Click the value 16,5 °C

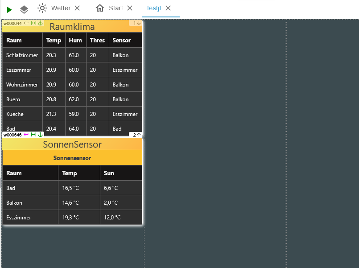coord(70,188)
